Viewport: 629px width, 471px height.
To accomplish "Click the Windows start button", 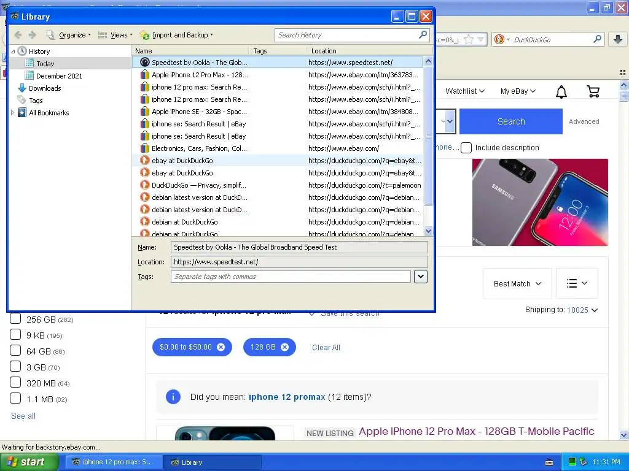I will [28, 462].
